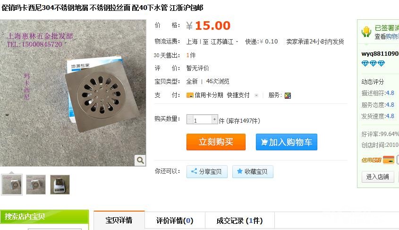This screenshot has width=399, height=230.
Task: Select the 宝贝详情 tab
Action: [119, 220]
